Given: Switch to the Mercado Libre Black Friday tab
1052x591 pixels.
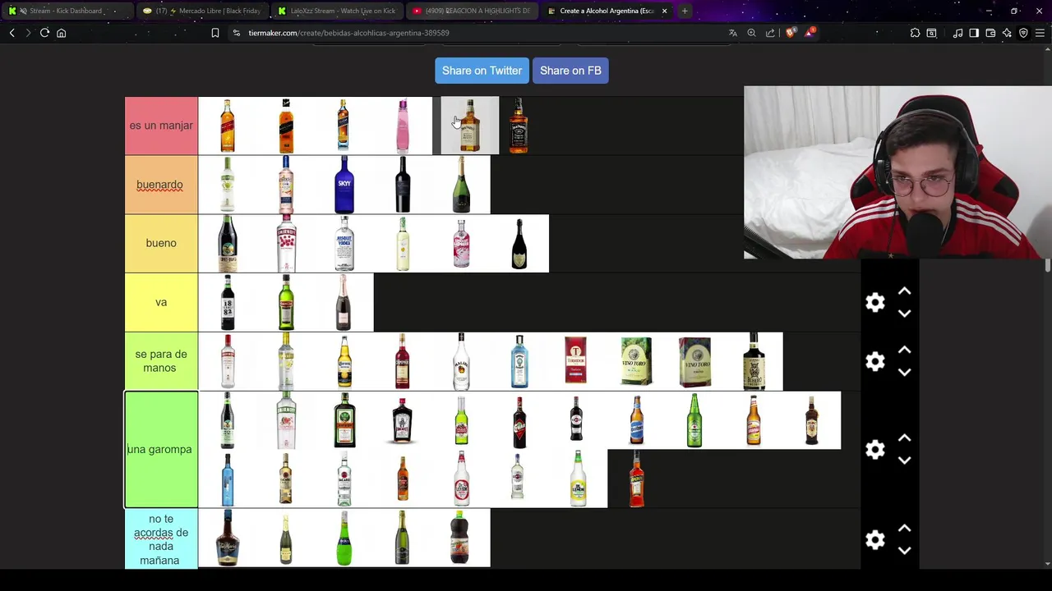Looking at the screenshot, I should [x=201, y=11].
